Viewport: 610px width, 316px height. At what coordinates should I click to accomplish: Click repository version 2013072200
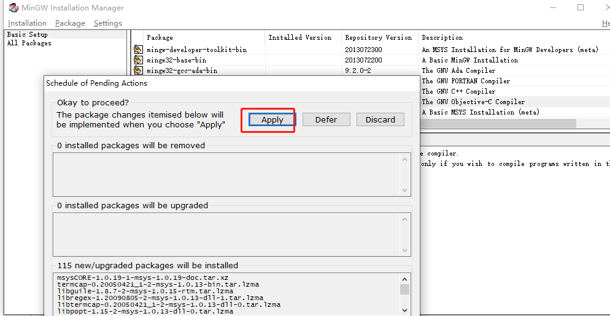coord(363,60)
